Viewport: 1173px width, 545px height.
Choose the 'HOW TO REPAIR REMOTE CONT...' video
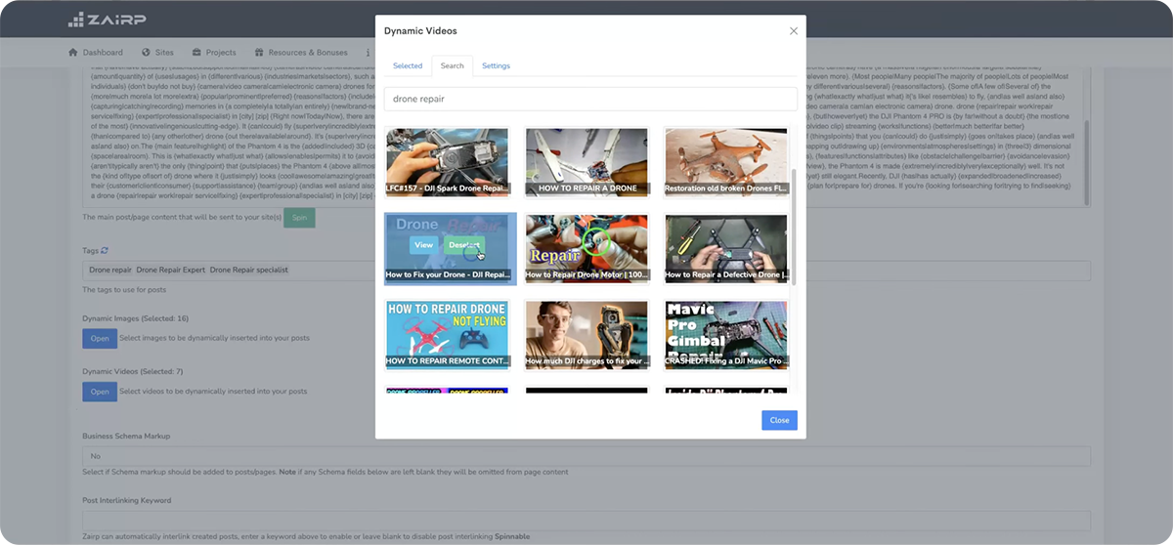pyautogui.click(x=447, y=333)
